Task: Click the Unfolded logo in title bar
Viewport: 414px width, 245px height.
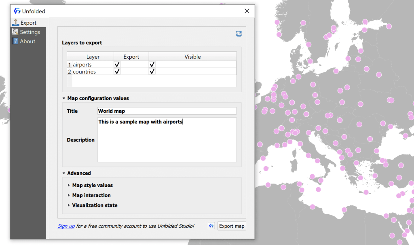Action: click(17, 11)
